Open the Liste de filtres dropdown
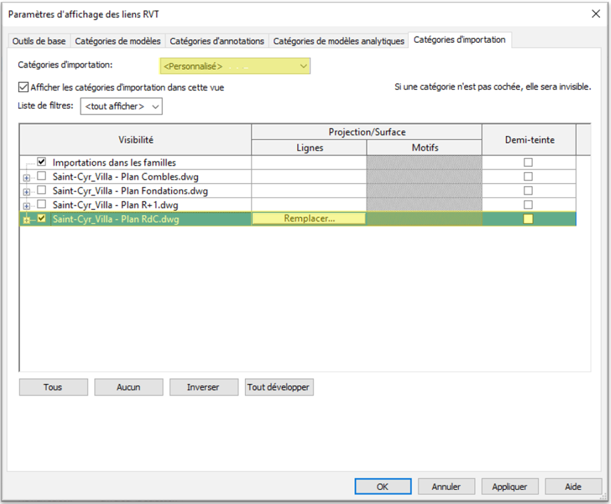The height and width of the screenshot is (504, 611). coord(121,107)
